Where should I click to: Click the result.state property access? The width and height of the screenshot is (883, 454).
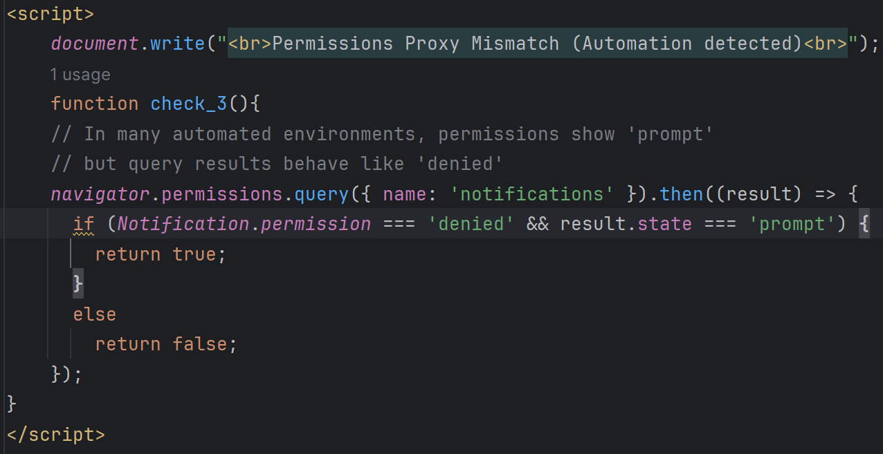[626, 225]
